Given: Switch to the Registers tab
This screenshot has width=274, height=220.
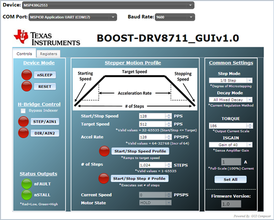Looking at the screenshot, I should (48, 54).
